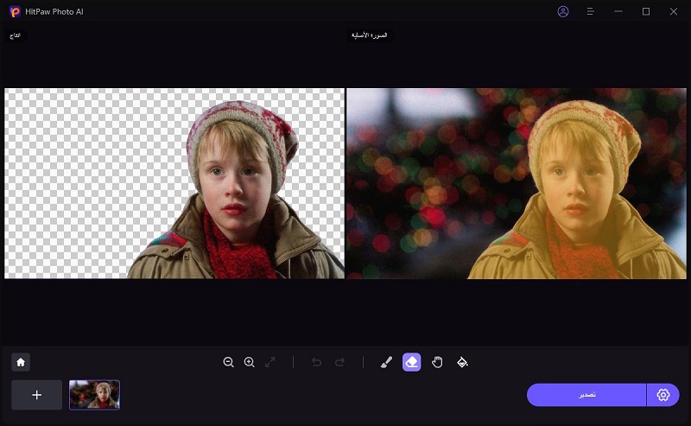Click the Home icon button
This screenshot has height=426, width=691.
click(x=21, y=362)
